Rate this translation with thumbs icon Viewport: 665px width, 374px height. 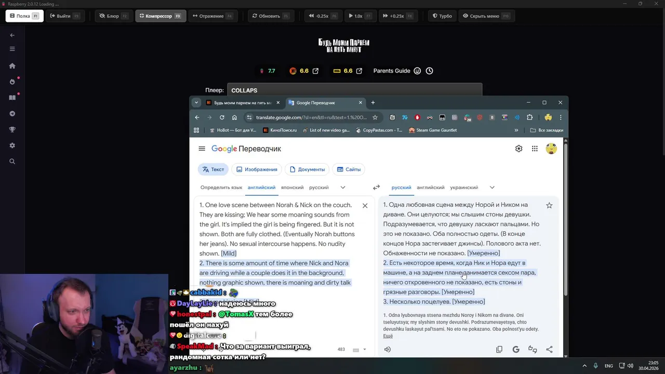coord(533,350)
